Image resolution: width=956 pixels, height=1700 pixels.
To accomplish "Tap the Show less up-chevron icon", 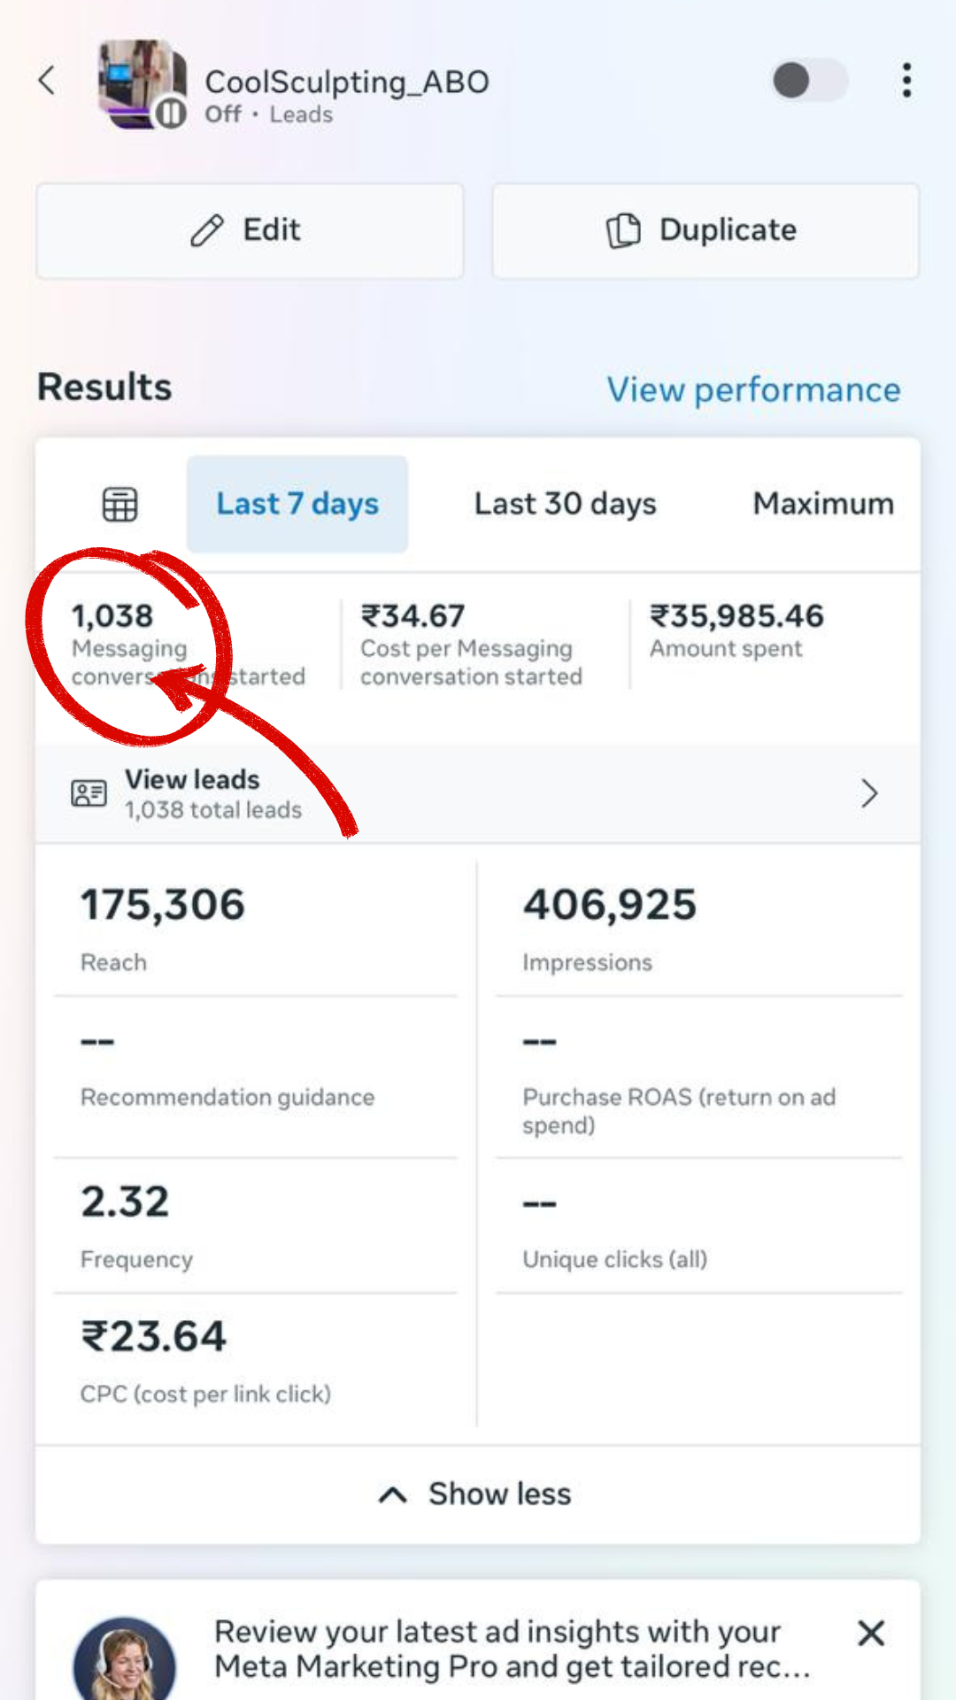I will (x=392, y=1495).
